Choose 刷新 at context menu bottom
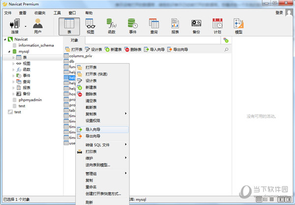Image resolution: width=295 pixels, height=205 pixels. (x=103, y=202)
